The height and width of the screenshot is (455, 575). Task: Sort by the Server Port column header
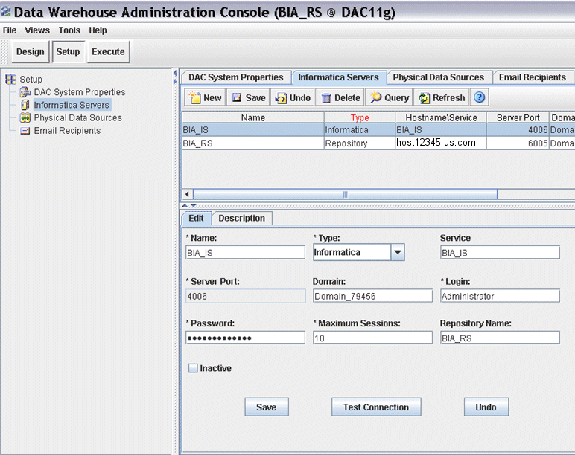click(x=518, y=117)
